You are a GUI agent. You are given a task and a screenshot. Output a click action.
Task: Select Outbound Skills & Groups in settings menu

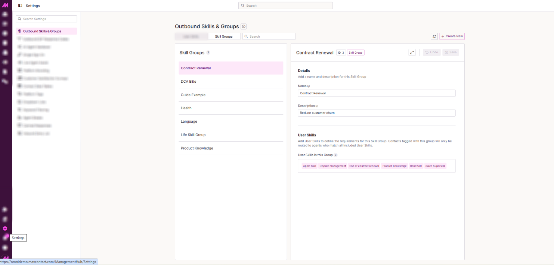click(46, 31)
